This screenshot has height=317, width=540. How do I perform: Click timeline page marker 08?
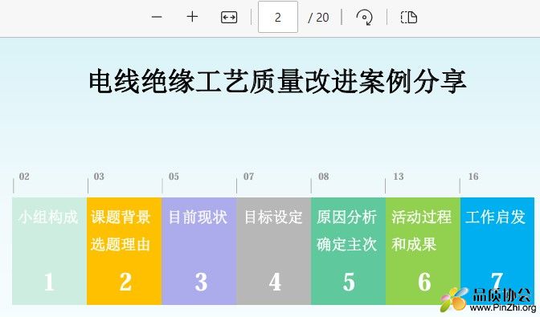[x=323, y=177]
